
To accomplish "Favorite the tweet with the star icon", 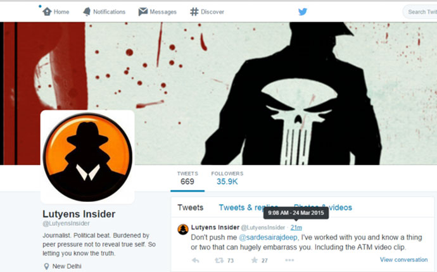I will pos(254,260).
